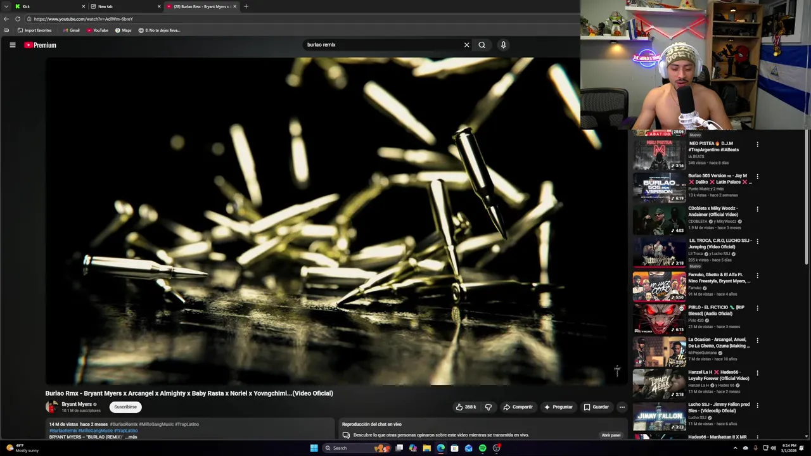Open Microsoft Edge from the taskbar

click(x=441, y=448)
